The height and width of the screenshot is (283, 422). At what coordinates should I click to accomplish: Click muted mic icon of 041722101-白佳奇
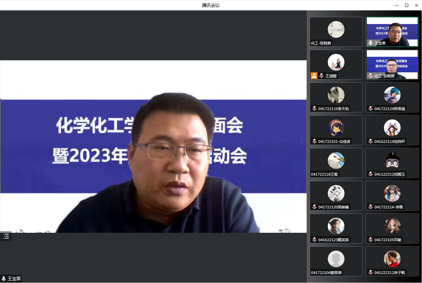tap(314, 141)
